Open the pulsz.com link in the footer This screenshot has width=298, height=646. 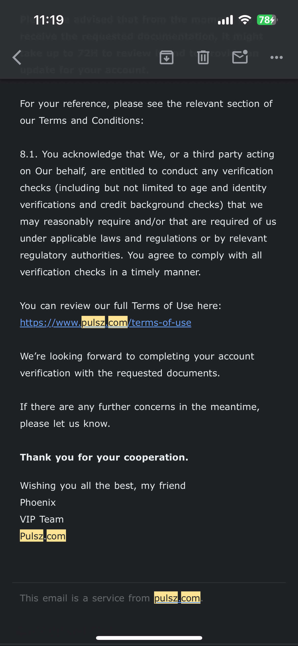pyautogui.click(x=177, y=598)
